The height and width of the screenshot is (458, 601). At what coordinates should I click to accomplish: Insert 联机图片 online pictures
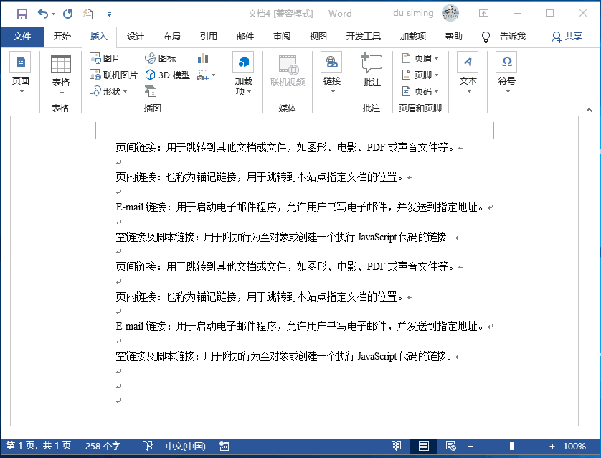pos(113,75)
